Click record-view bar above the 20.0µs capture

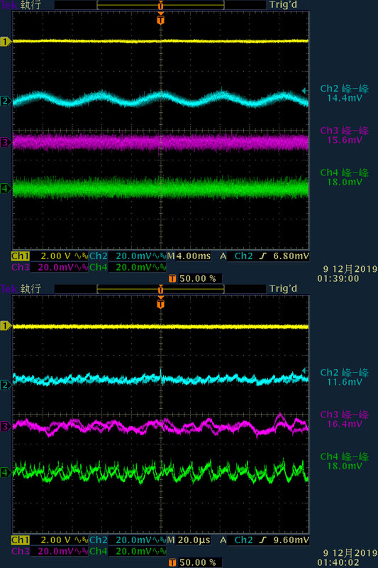pos(160,289)
